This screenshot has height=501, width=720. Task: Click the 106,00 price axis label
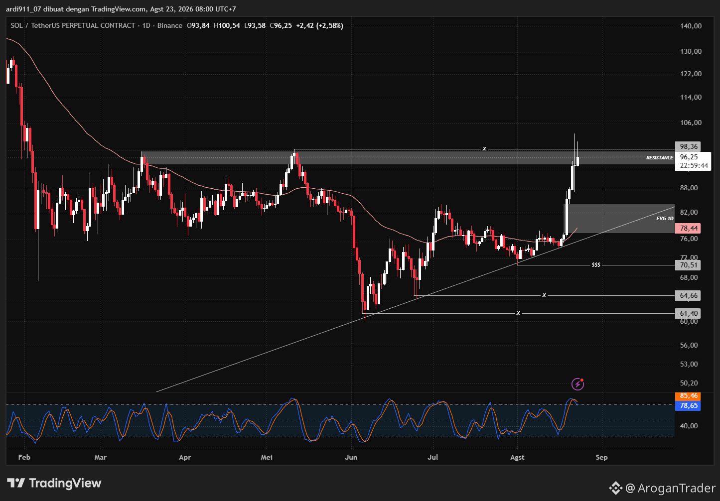tap(691, 123)
